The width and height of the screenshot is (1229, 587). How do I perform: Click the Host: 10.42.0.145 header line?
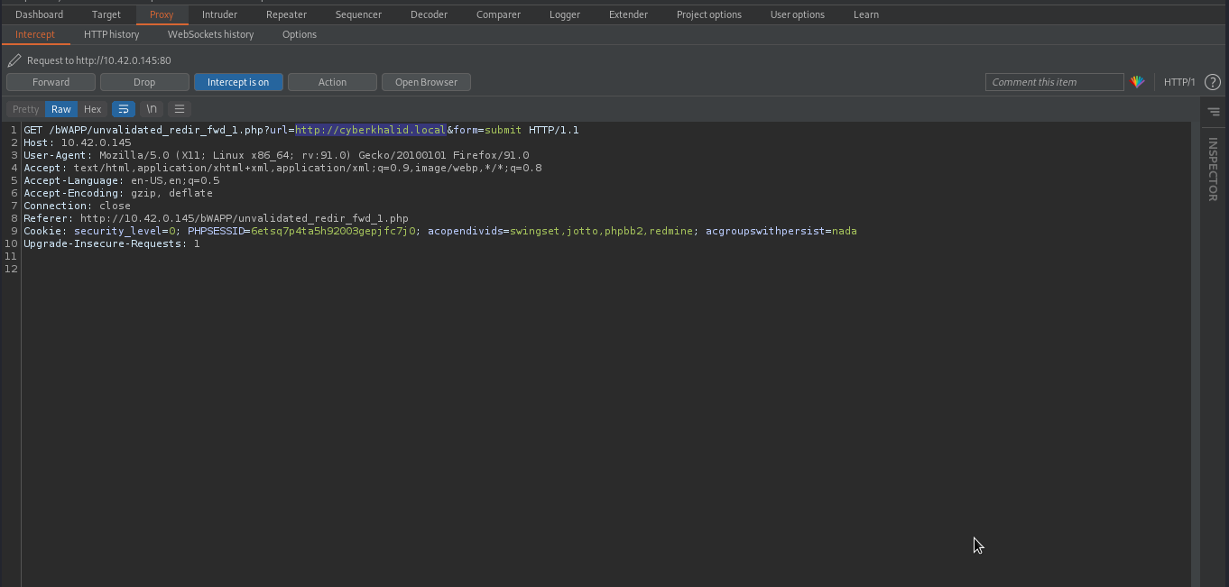[x=78, y=142]
